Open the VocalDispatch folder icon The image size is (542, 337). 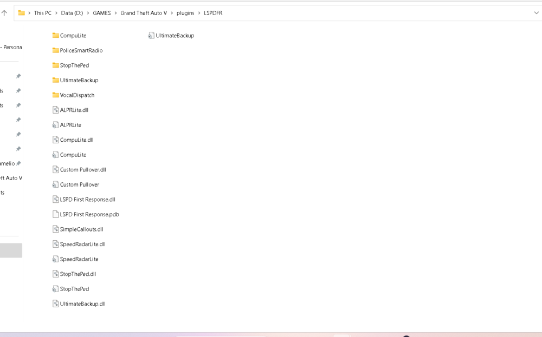(x=56, y=95)
